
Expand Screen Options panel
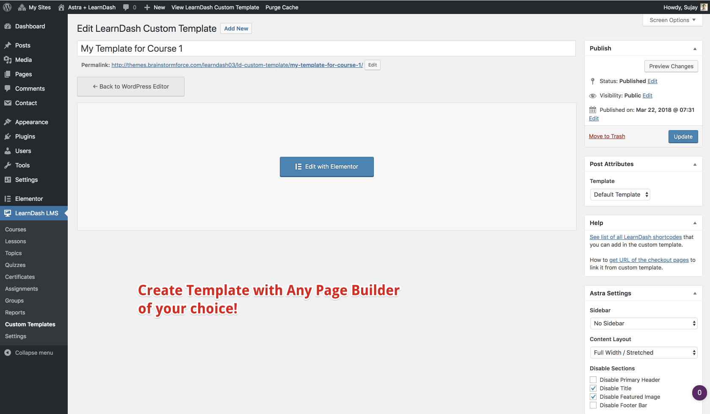tap(672, 20)
